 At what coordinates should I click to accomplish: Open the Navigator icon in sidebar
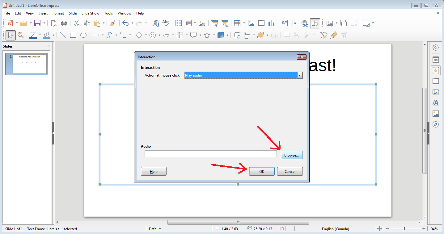tap(436, 124)
